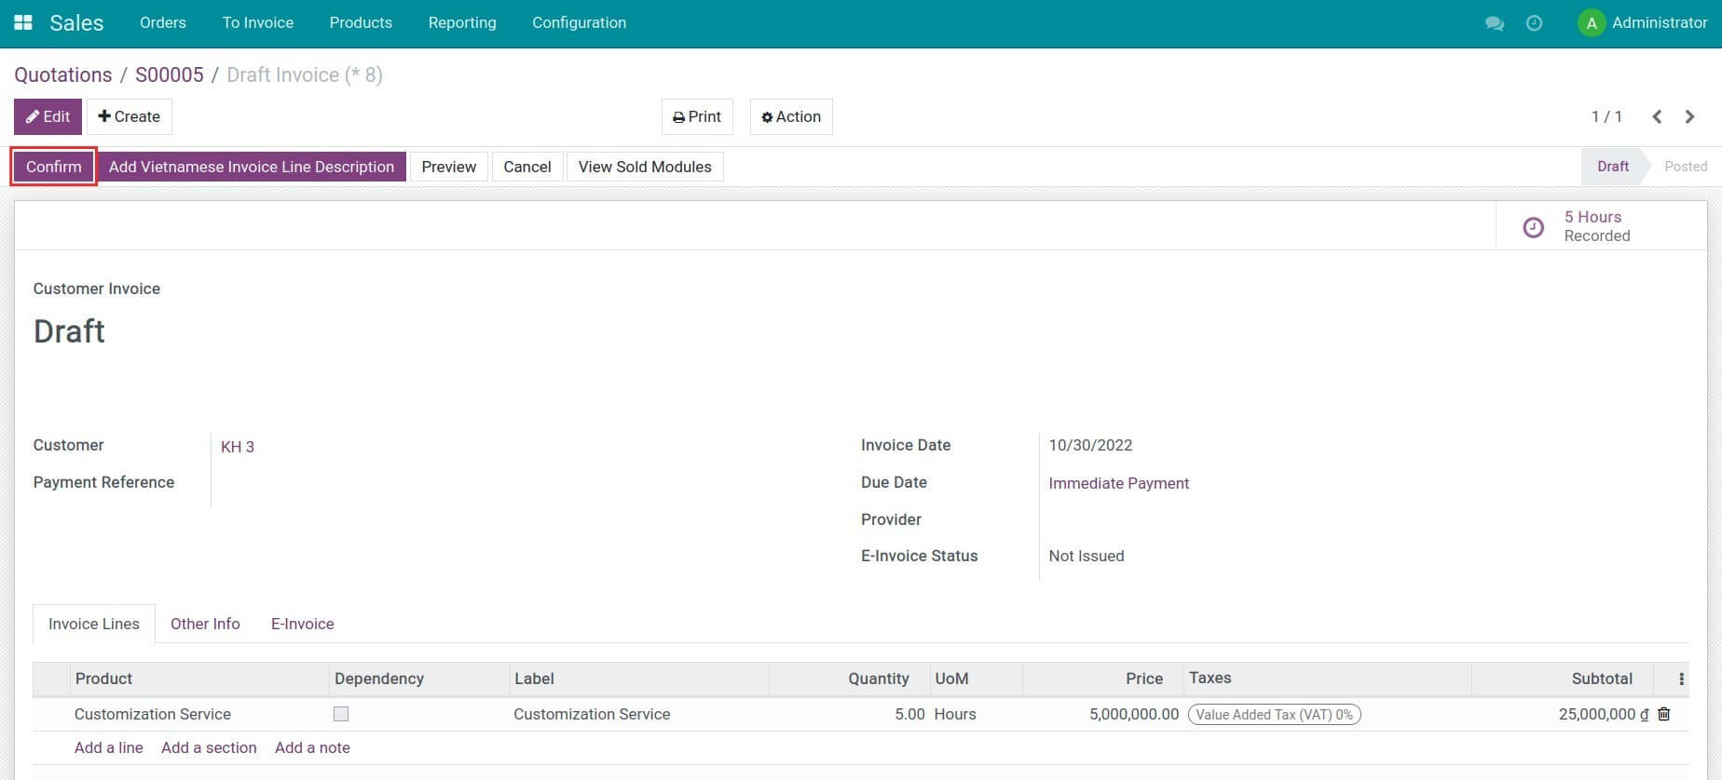This screenshot has height=780, width=1722.
Task: Open the Reporting menu
Action: 462,22
